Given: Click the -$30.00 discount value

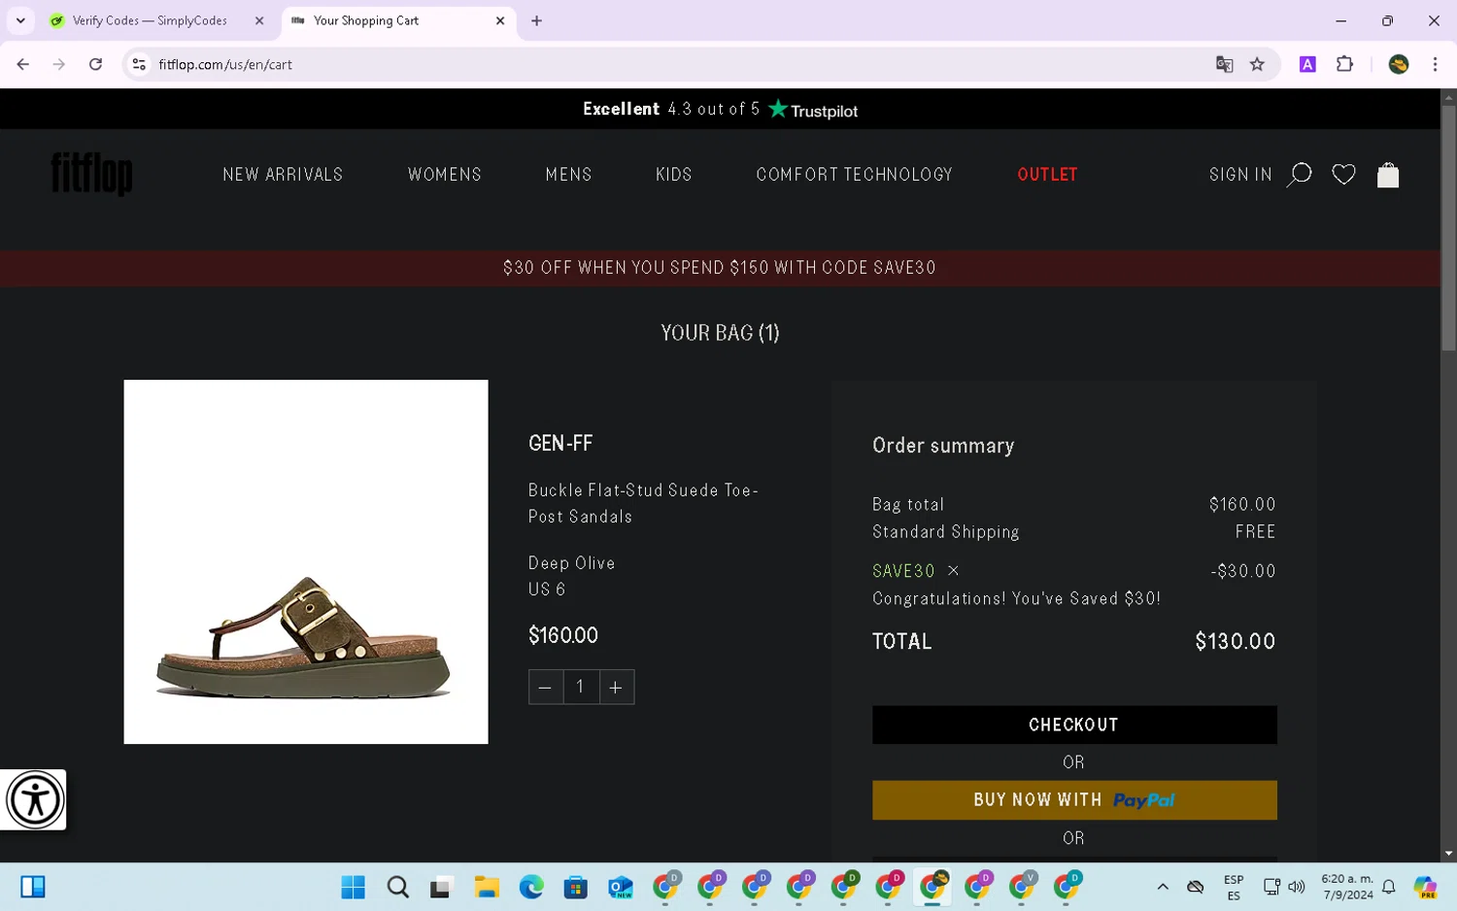Looking at the screenshot, I should coord(1243,571).
